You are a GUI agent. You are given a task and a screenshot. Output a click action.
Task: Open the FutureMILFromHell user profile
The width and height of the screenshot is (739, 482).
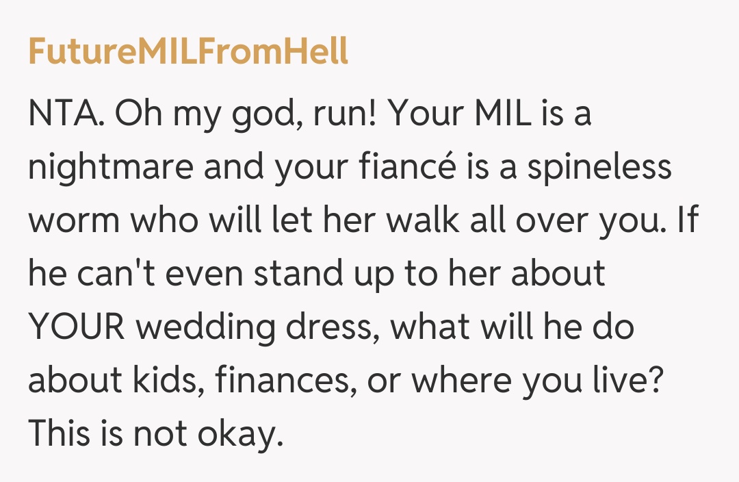click(x=188, y=51)
